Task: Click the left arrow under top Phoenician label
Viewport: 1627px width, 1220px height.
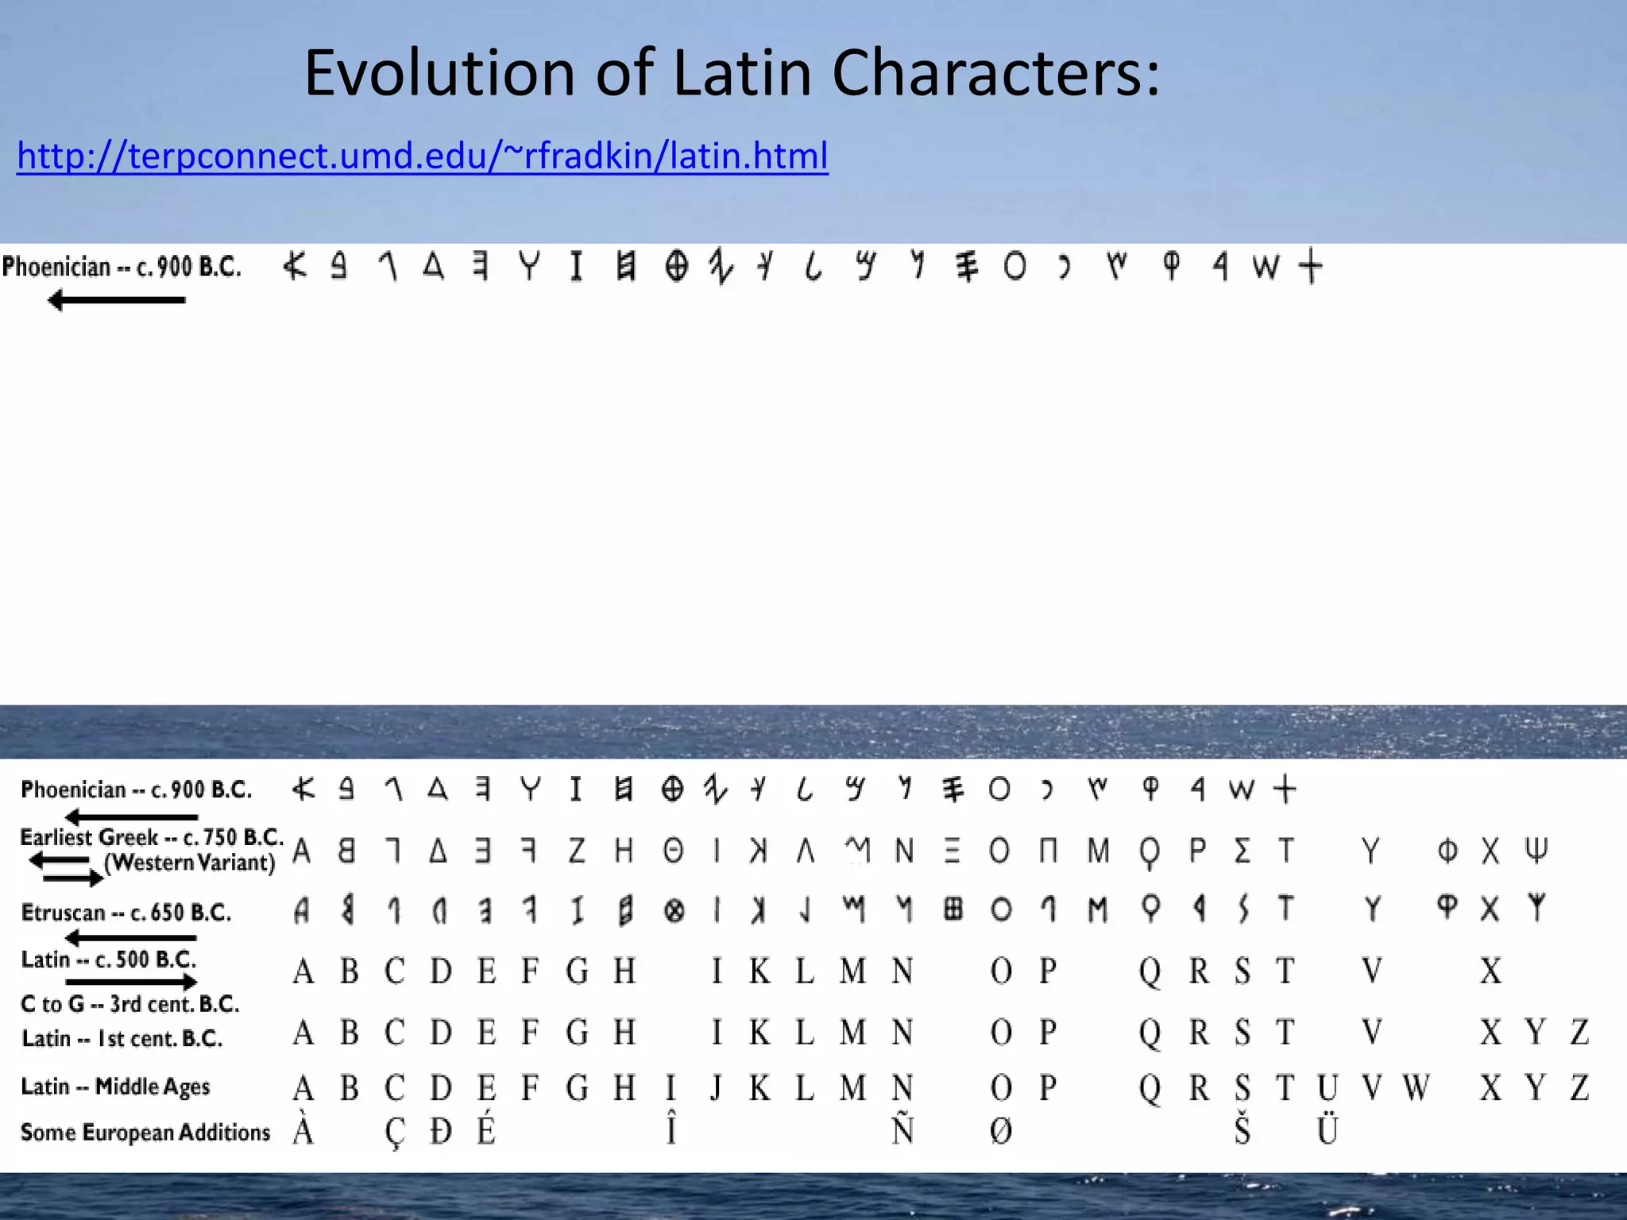Action: pyautogui.click(x=117, y=300)
